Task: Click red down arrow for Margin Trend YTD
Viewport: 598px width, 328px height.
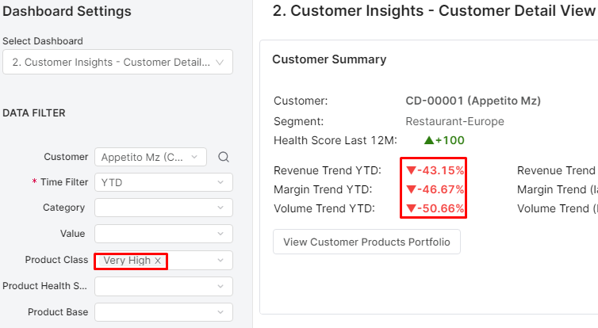Action: (410, 190)
